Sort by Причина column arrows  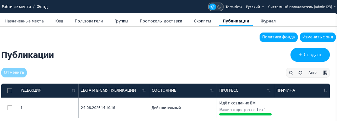(x=325, y=90)
